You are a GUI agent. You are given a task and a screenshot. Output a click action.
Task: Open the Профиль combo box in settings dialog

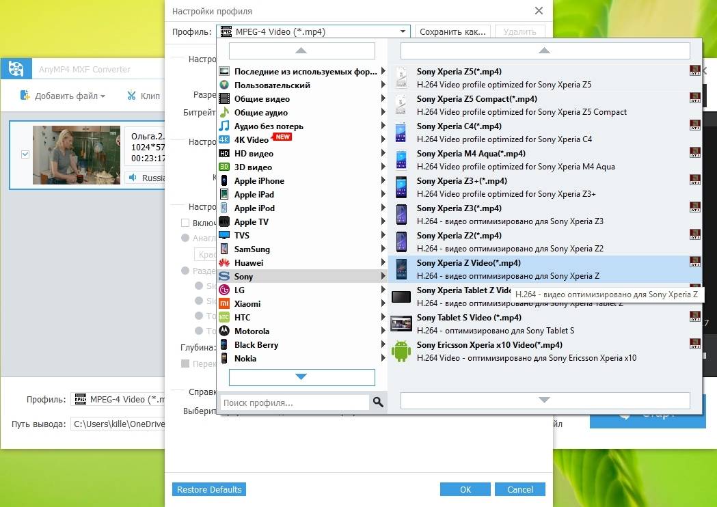pos(313,31)
